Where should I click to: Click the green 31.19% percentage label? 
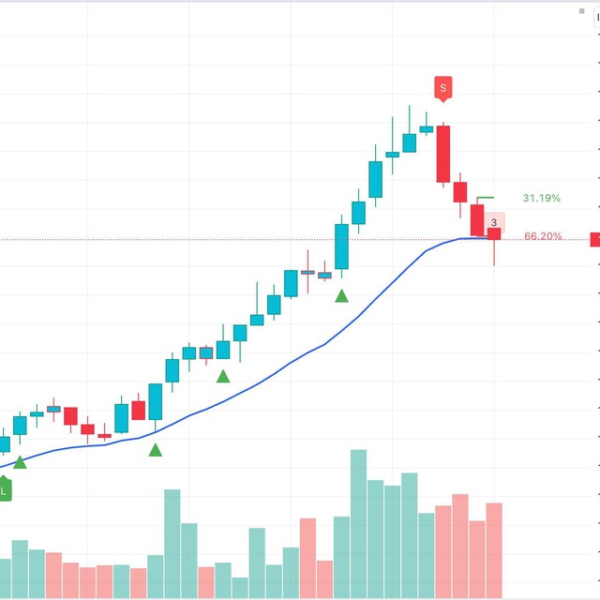pos(542,198)
